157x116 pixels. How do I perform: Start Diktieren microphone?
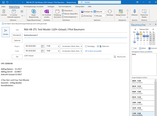click(x=135, y=12)
